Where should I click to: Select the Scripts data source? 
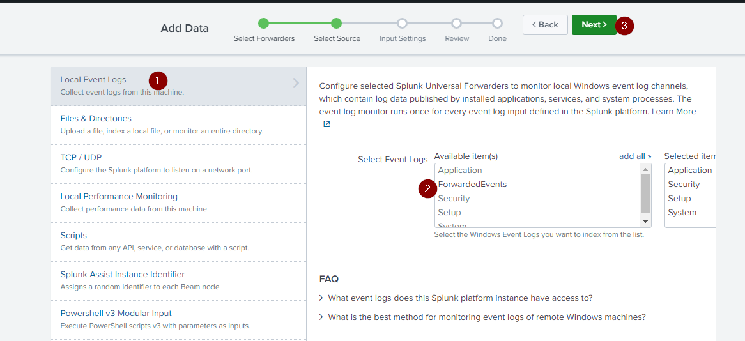179,242
